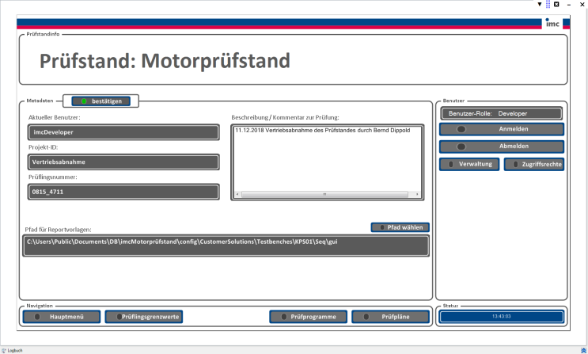Click Pfad wählen to choose the path

[x=400, y=227]
